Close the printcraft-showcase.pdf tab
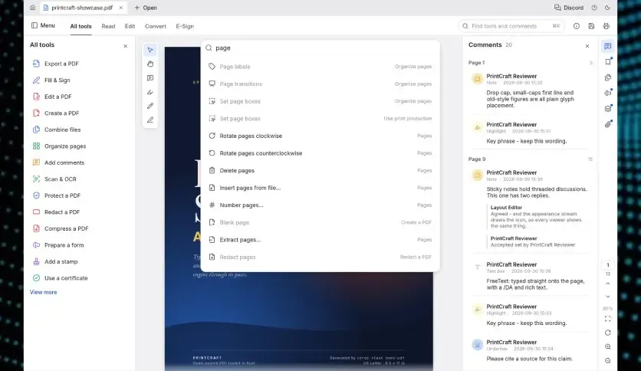The height and width of the screenshot is (371, 641). 121,8
